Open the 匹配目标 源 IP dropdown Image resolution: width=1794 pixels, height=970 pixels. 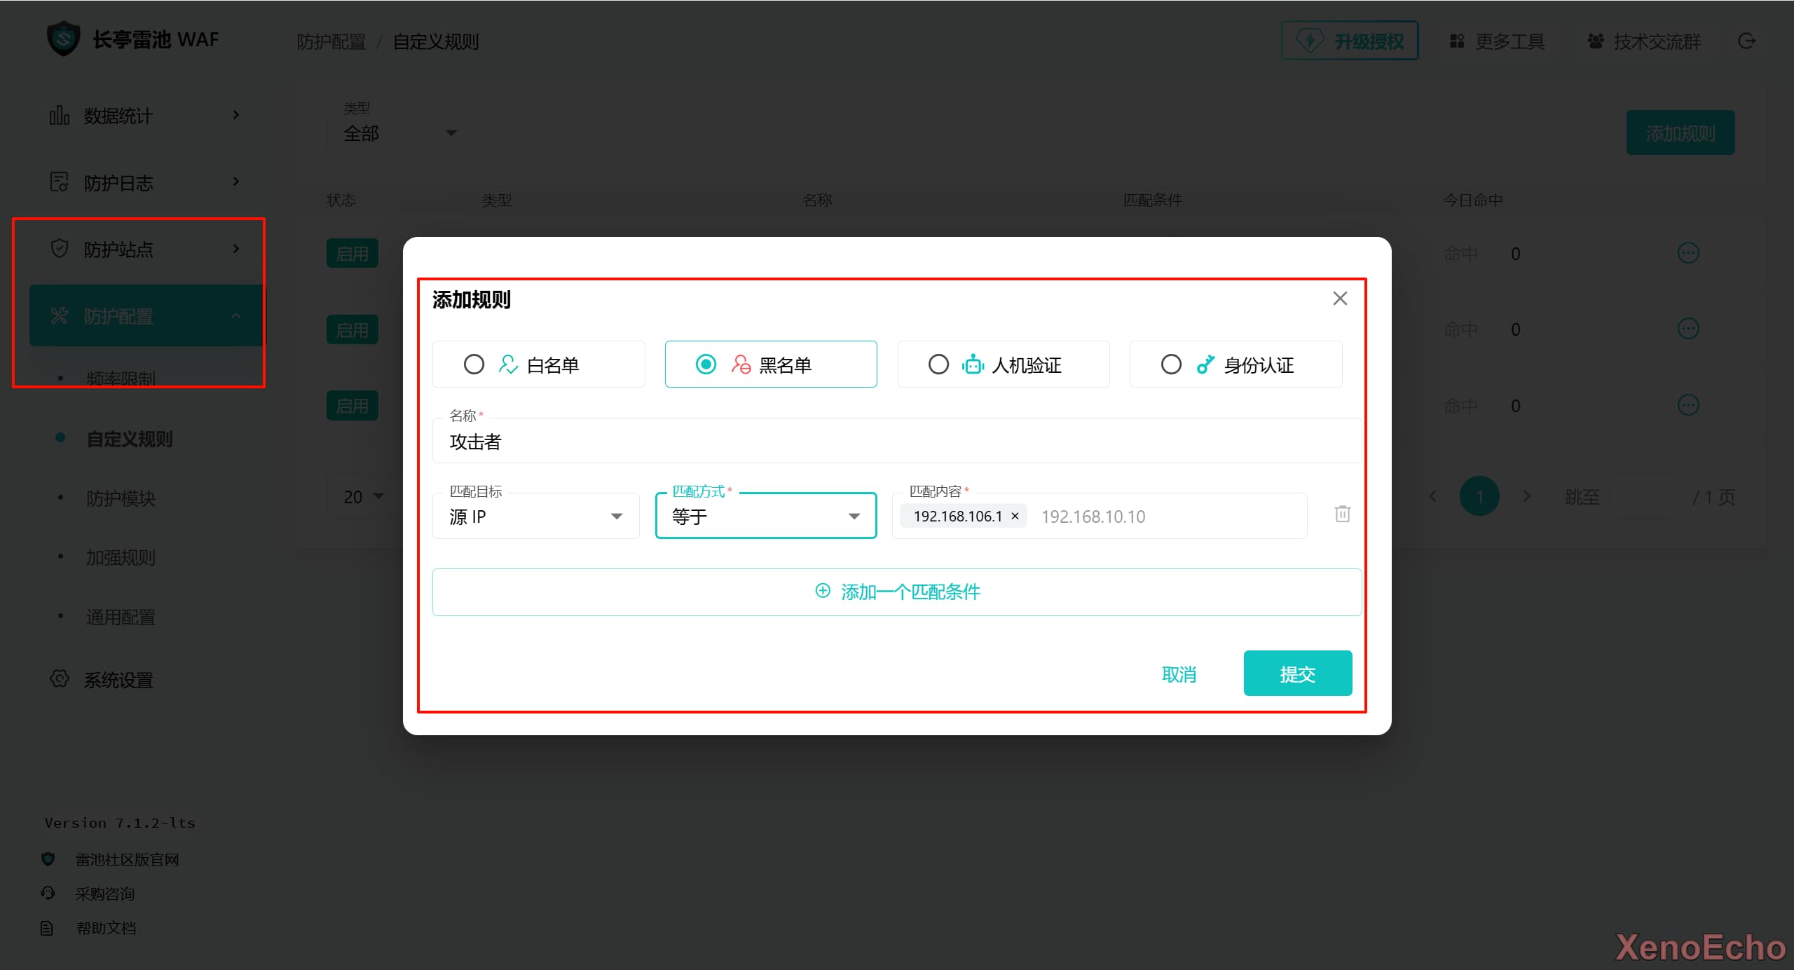point(536,517)
